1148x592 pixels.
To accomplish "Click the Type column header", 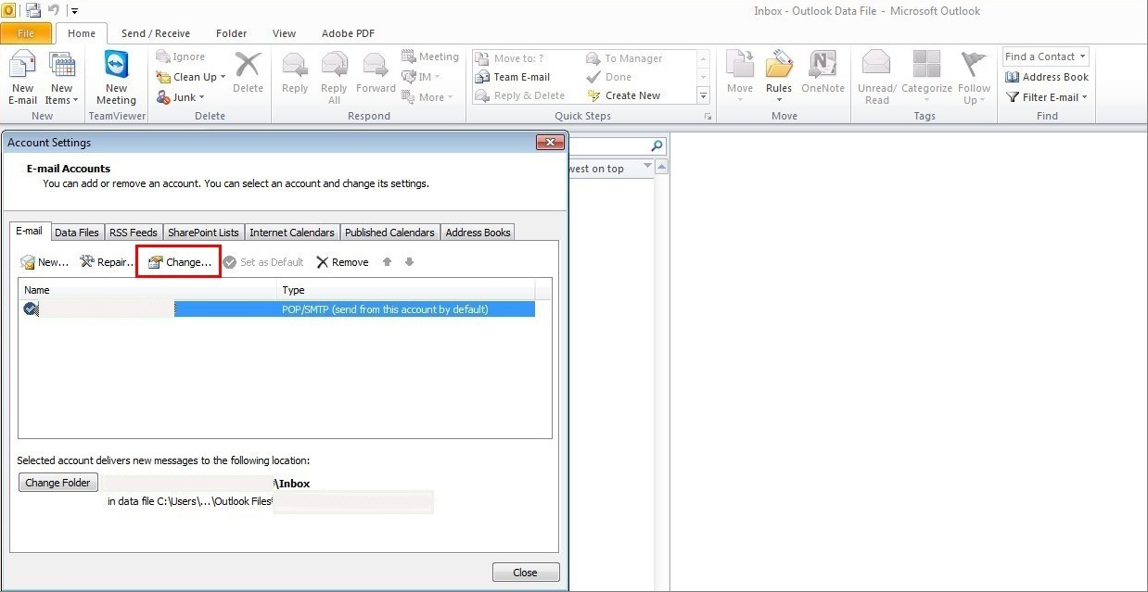I will point(406,290).
